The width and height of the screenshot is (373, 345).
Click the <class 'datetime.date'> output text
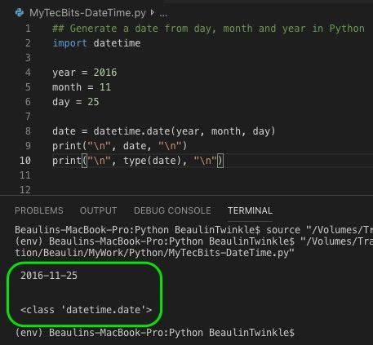tap(86, 310)
